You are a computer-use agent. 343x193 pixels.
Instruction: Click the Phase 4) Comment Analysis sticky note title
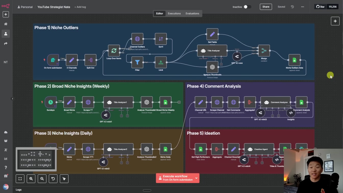tap(214, 86)
